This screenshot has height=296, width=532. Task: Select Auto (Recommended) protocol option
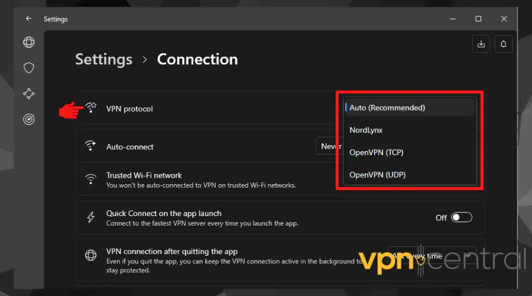pyautogui.click(x=410, y=108)
